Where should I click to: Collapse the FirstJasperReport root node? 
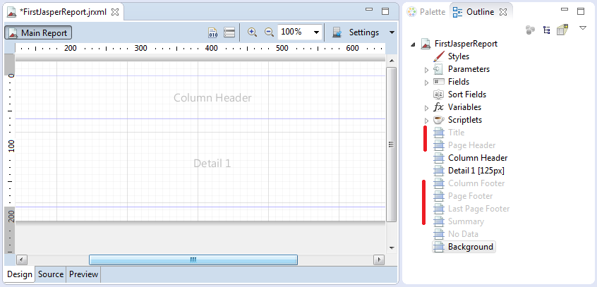pos(413,44)
